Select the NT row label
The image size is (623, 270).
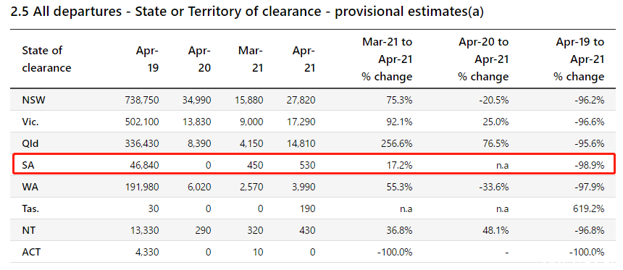(28, 230)
